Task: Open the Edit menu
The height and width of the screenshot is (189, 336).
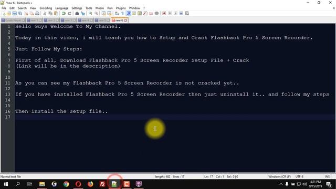Action: coord(12,8)
